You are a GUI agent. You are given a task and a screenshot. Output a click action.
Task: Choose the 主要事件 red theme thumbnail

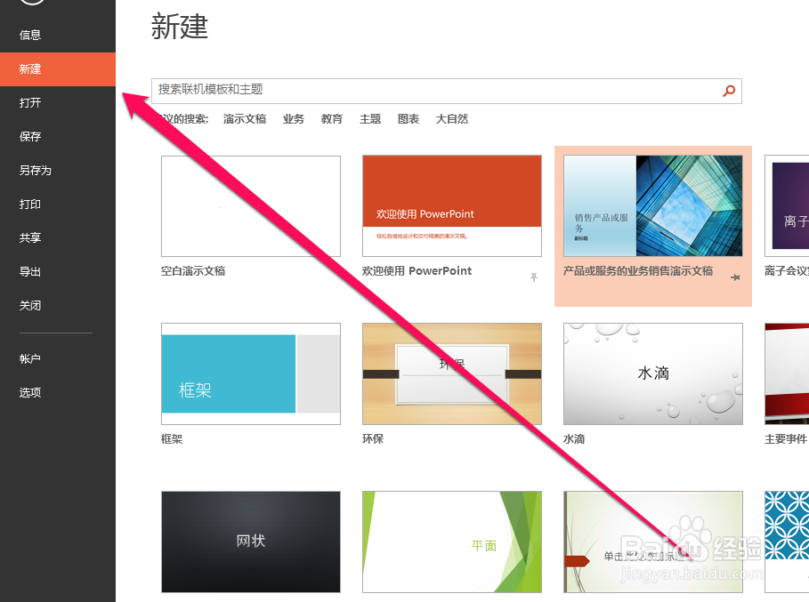787,374
